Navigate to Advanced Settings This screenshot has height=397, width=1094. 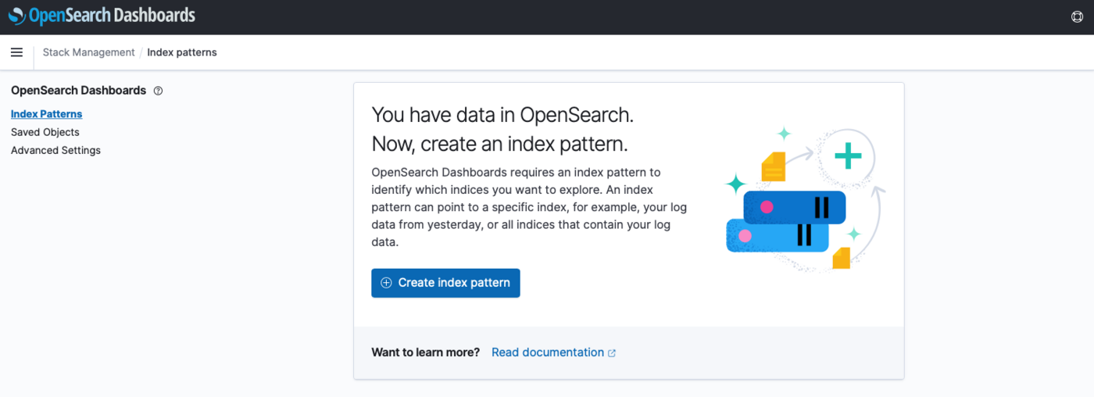55,150
